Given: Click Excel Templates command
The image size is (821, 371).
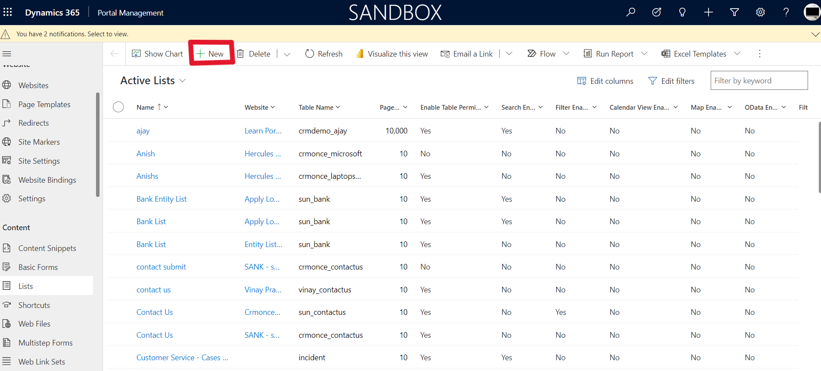Looking at the screenshot, I should click(694, 54).
